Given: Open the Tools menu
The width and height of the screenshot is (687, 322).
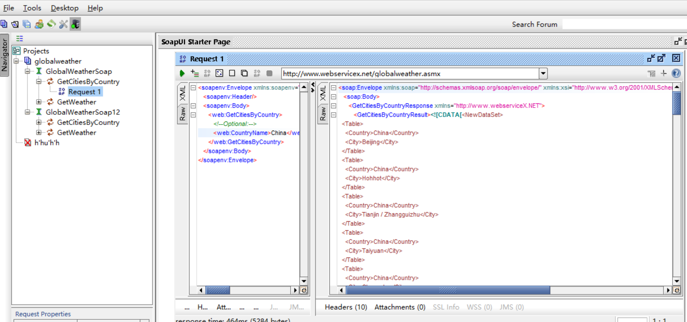Looking at the screenshot, I should point(32,8).
